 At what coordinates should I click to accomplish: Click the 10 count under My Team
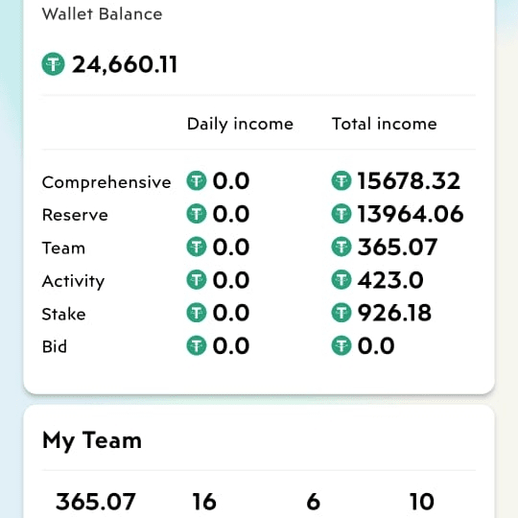(421, 502)
